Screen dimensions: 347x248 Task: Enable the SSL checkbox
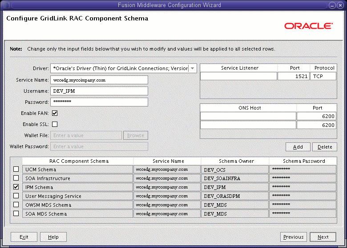(x=55, y=124)
